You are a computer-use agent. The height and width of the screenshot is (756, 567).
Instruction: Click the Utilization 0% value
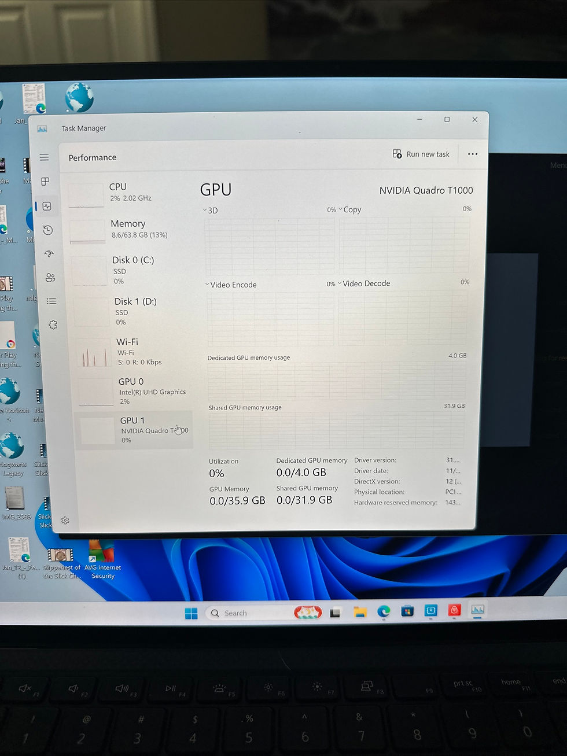tap(216, 473)
